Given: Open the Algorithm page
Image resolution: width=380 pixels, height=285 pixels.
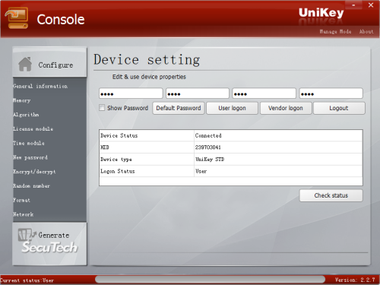Looking at the screenshot, I should [x=26, y=115].
